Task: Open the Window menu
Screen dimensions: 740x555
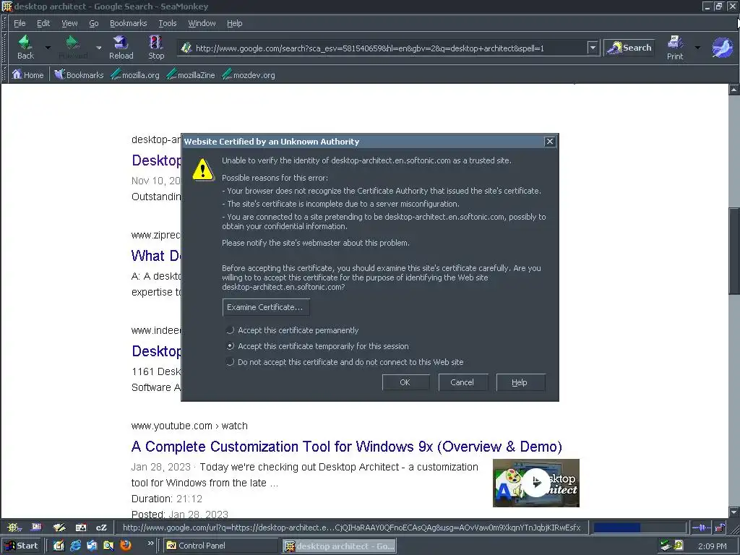Action: click(x=202, y=23)
